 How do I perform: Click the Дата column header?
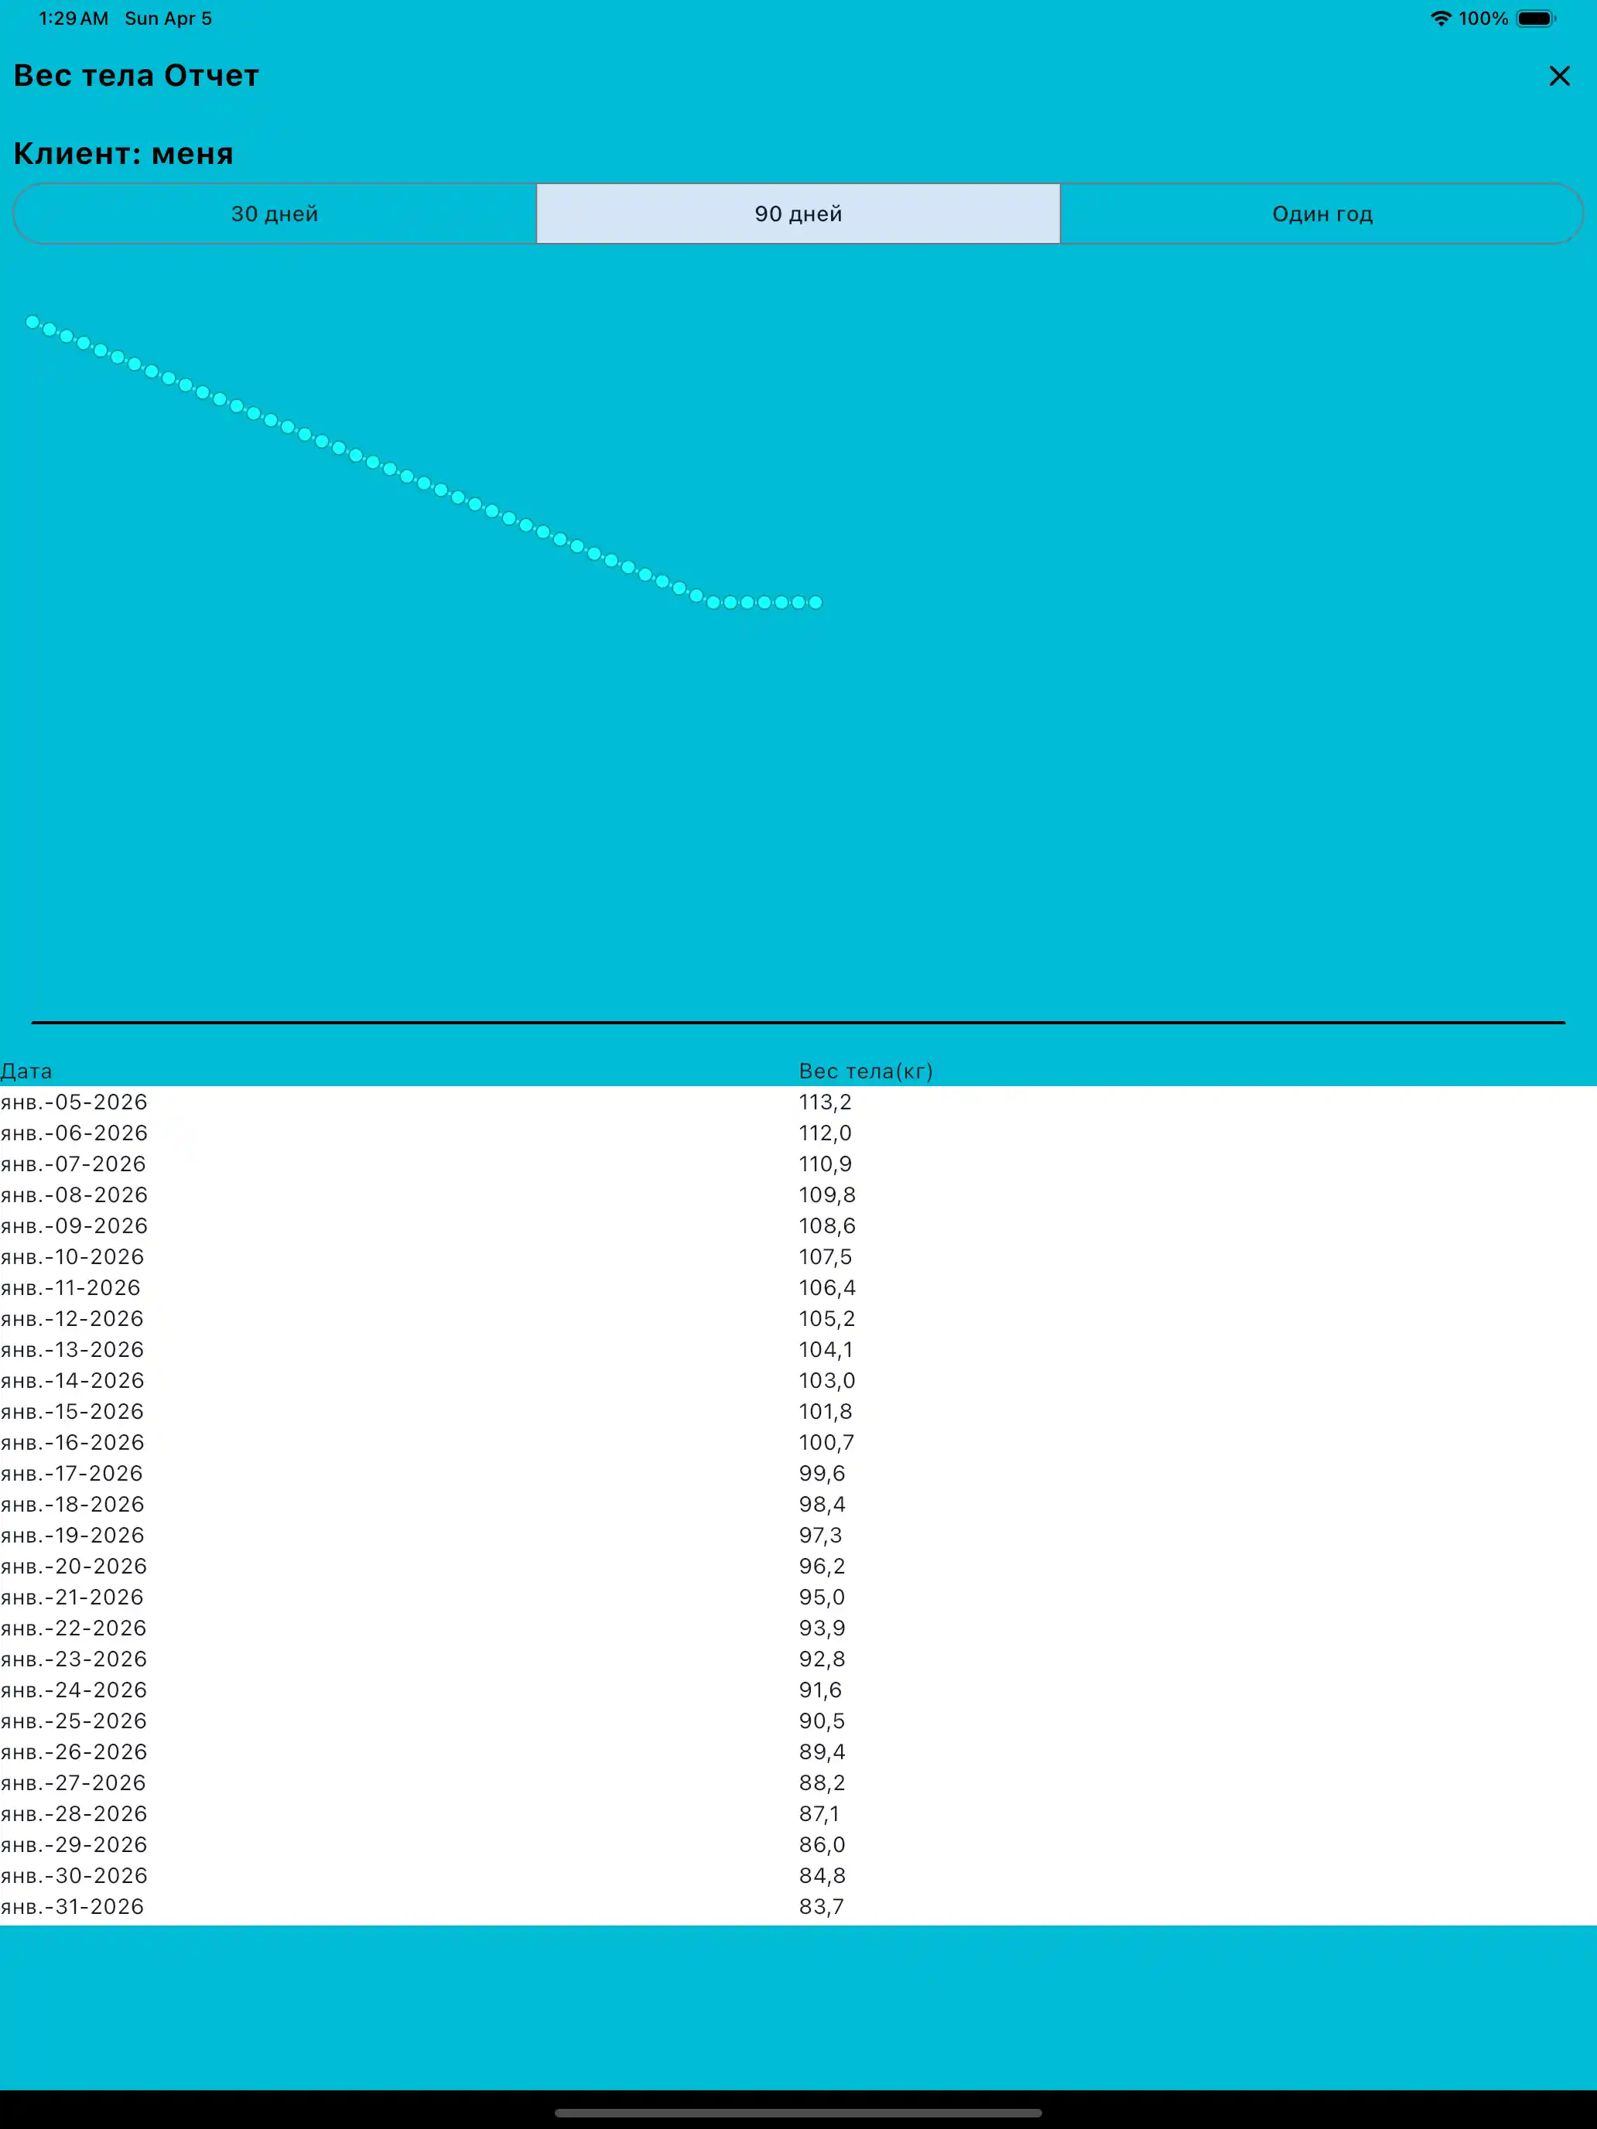pyautogui.click(x=26, y=1071)
